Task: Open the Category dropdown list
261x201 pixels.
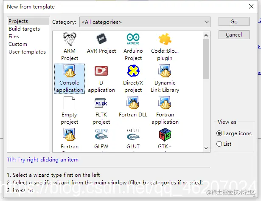Action: [x=145, y=22]
